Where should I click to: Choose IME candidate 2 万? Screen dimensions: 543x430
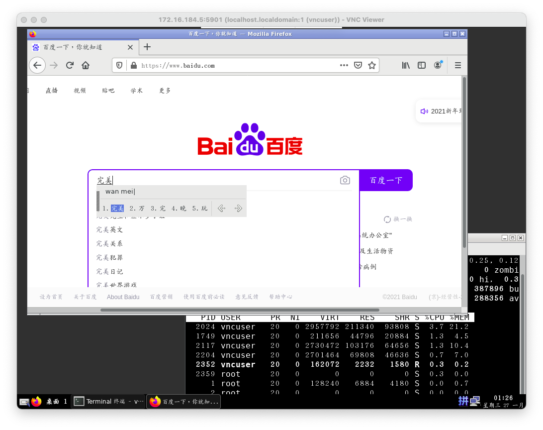tap(137, 208)
